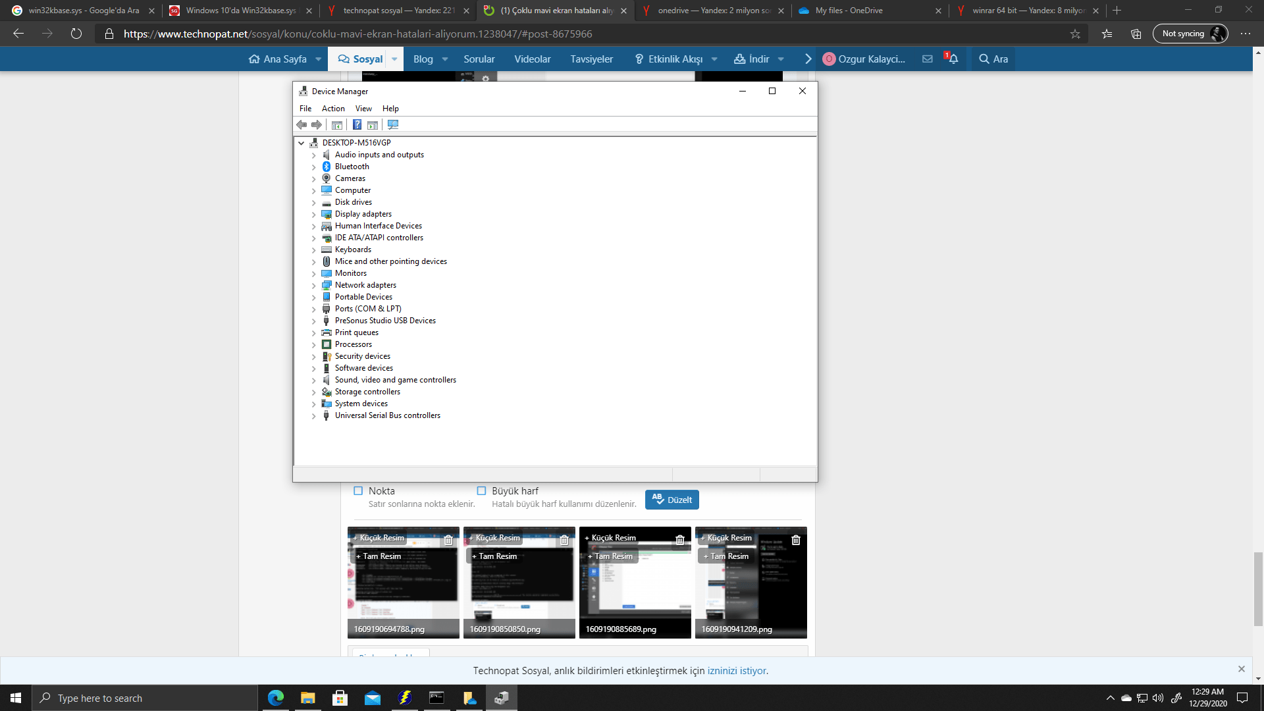
Task: Add current page to favorites star icon
Action: [x=1075, y=34]
